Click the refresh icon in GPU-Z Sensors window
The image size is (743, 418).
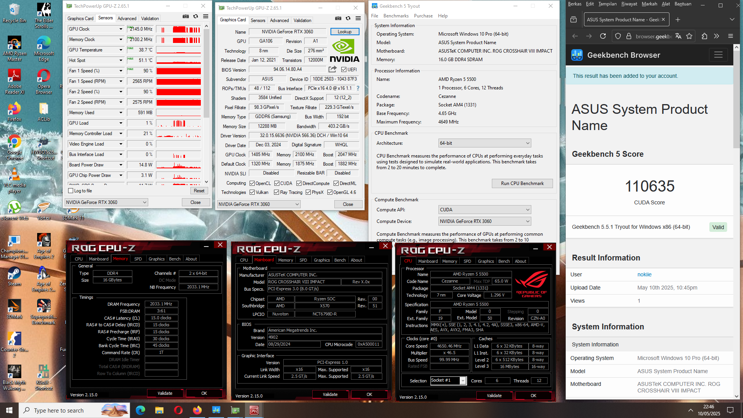[x=196, y=17]
